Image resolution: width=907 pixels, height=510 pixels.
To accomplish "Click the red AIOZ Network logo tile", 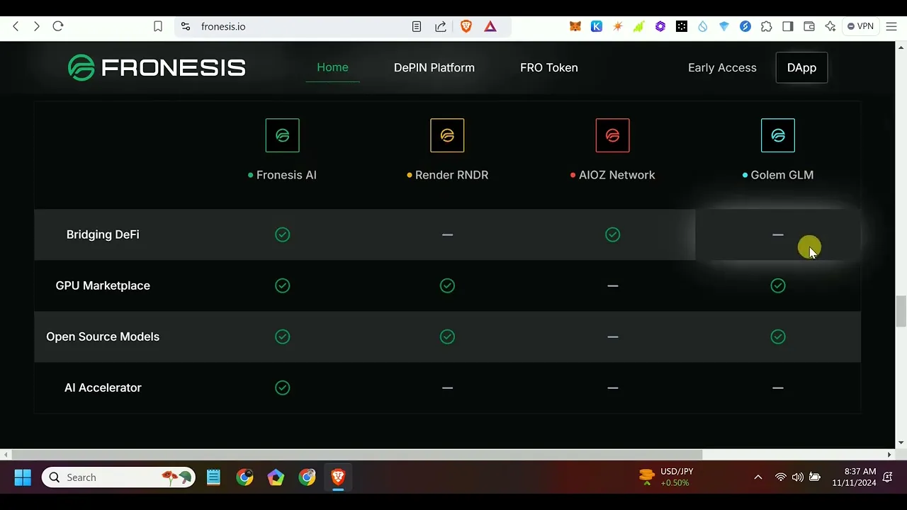I will (613, 135).
